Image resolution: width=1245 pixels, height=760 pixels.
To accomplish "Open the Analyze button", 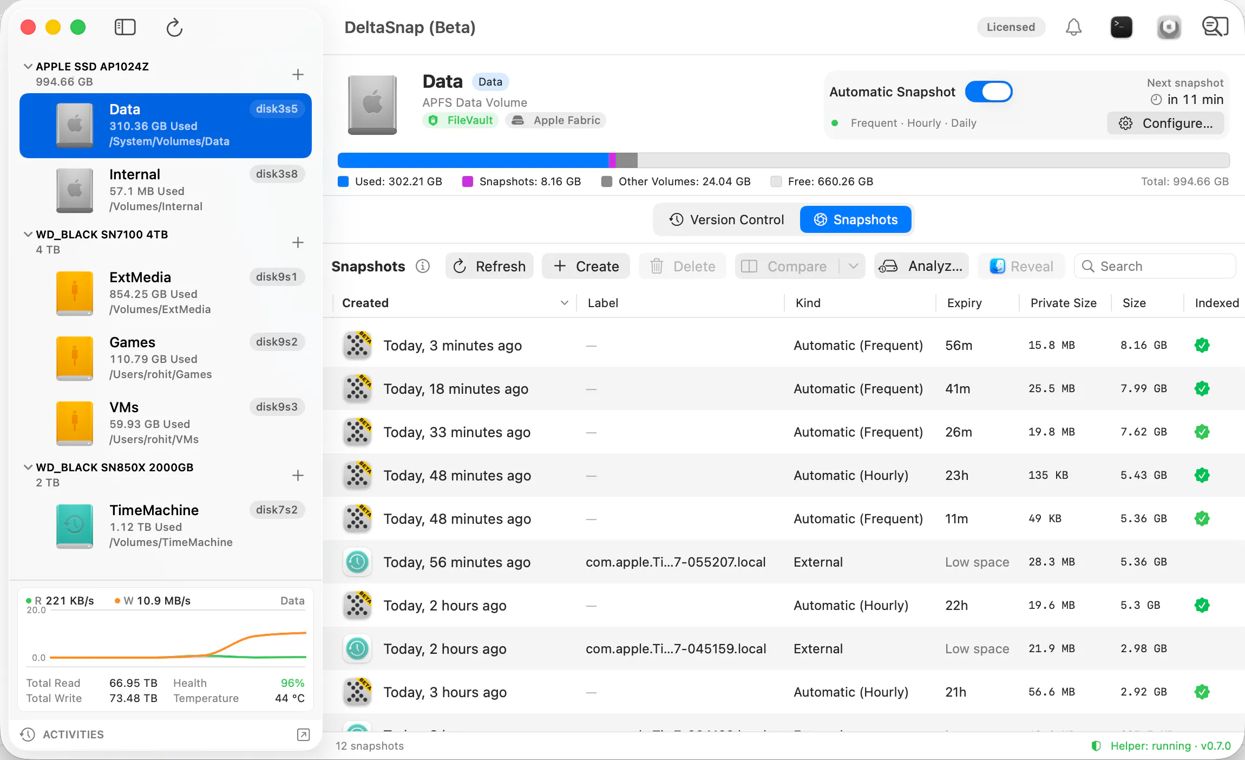I will tap(921, 266).
